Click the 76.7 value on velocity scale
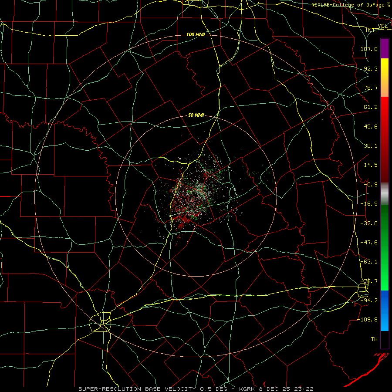Image resolution: width=392 pixels, height=392 pixels. pos(371,88)
